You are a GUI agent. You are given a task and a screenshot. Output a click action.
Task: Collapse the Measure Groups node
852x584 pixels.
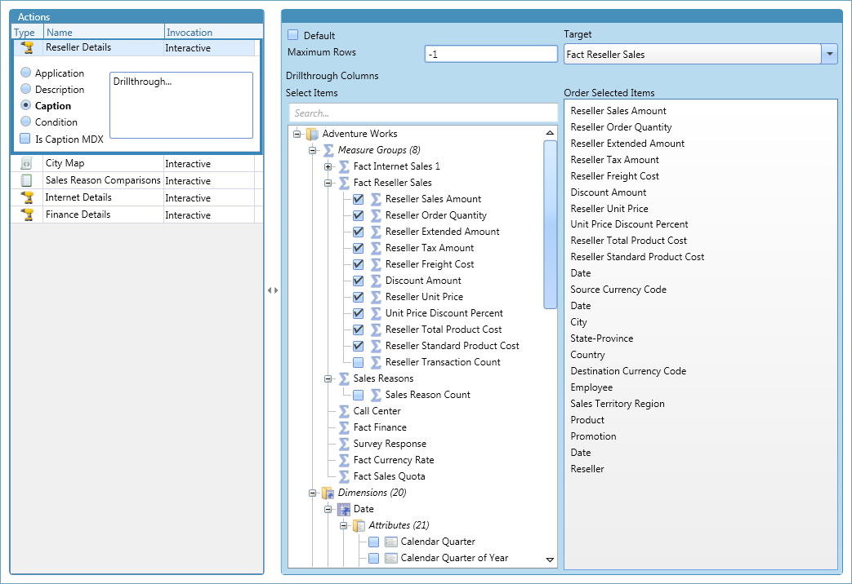(312, 150)
